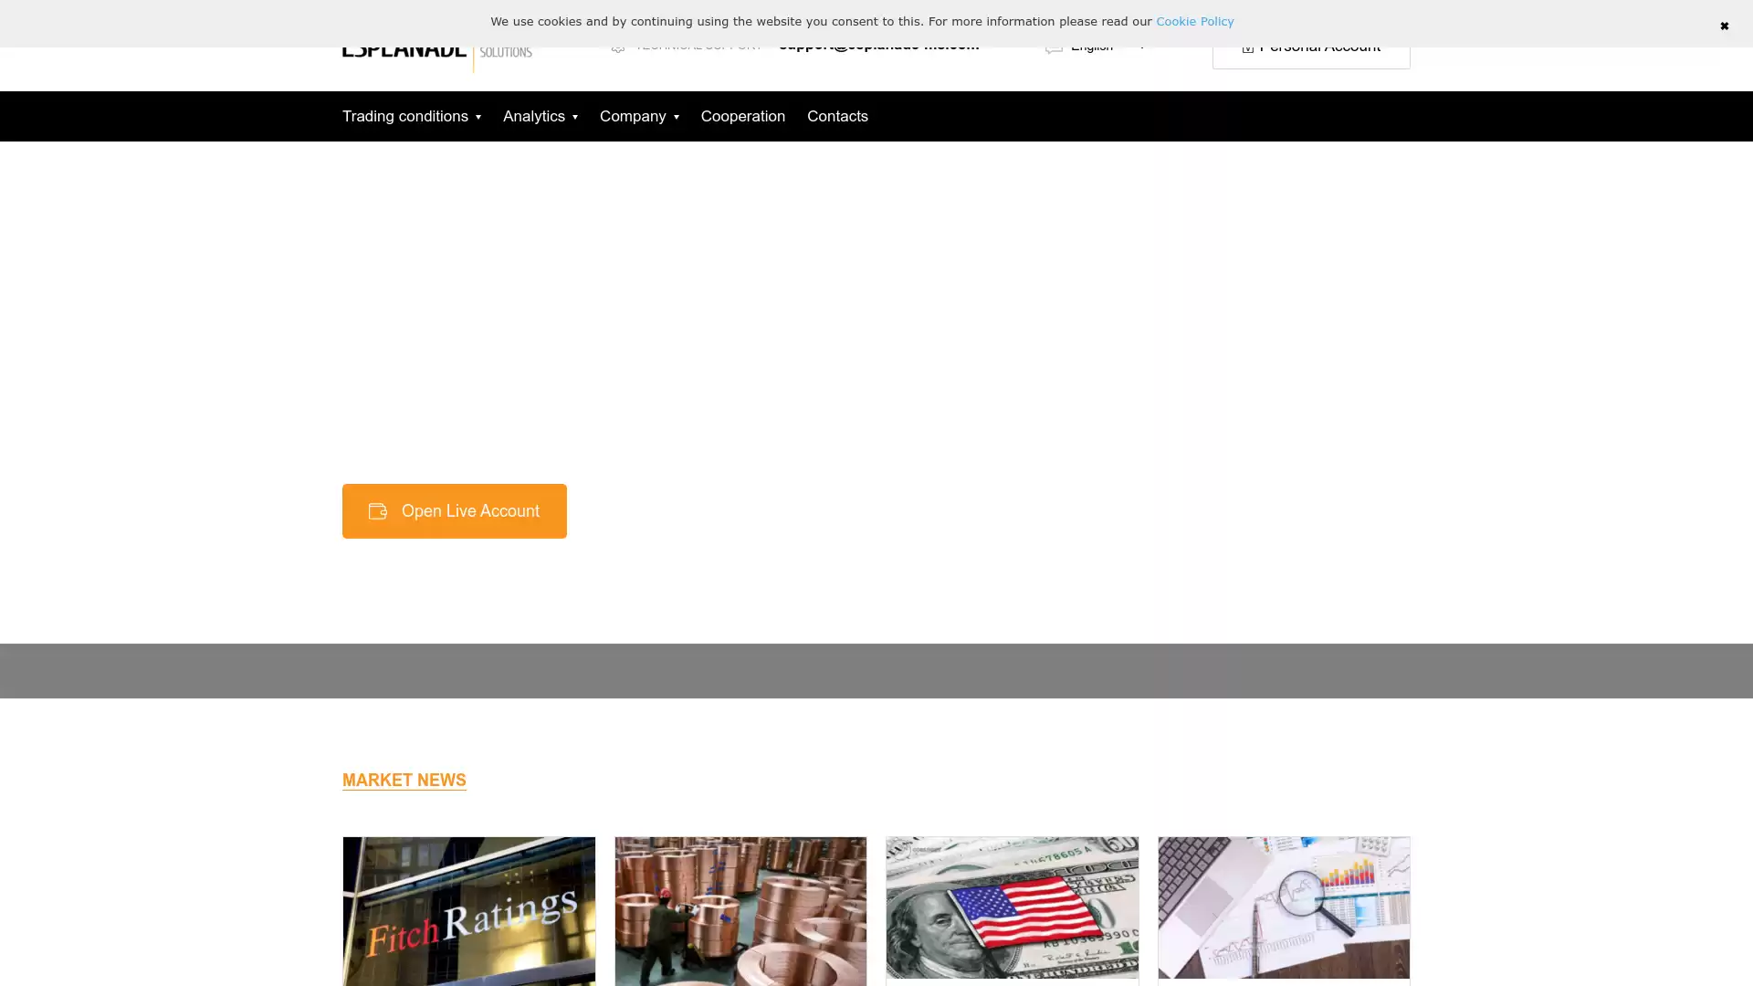Click the Personal Account icon

pyautogui.click(x=1248, y=46)
